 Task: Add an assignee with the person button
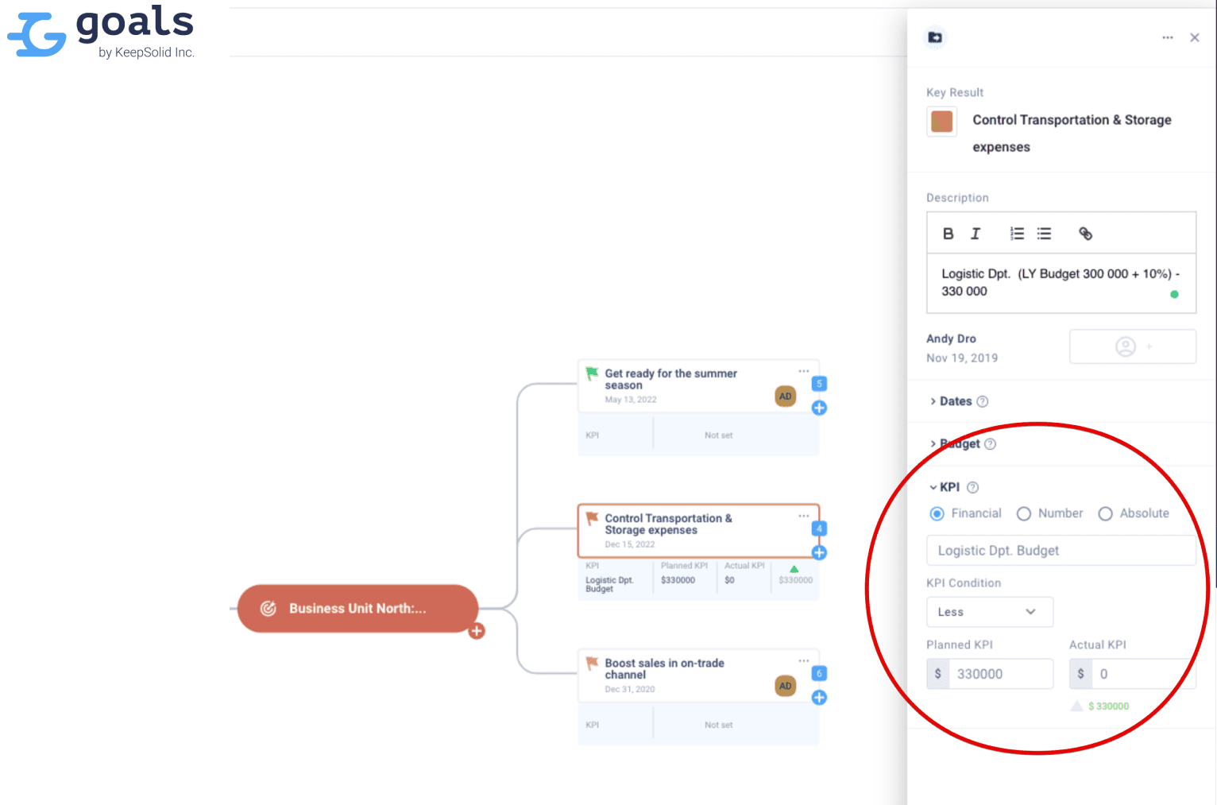[1132, 346]
